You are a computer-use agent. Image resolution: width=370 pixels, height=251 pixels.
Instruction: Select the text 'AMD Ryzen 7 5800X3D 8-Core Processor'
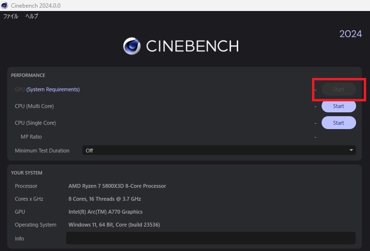[117, 186]
